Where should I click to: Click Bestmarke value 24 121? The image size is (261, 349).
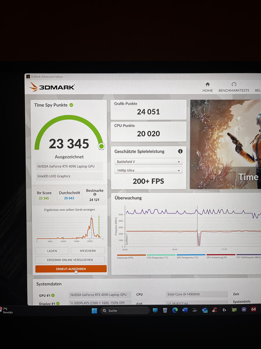point(94,200)
